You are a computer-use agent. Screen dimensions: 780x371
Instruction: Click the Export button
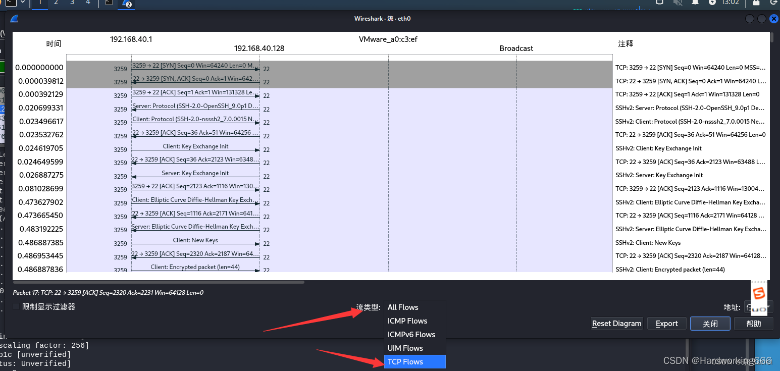[666, 324]
